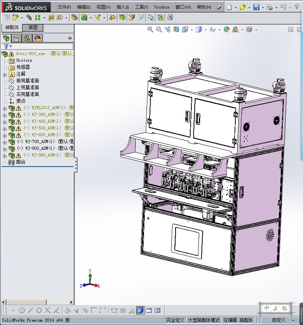Select the 传感器 tree item

click(23, 67)
